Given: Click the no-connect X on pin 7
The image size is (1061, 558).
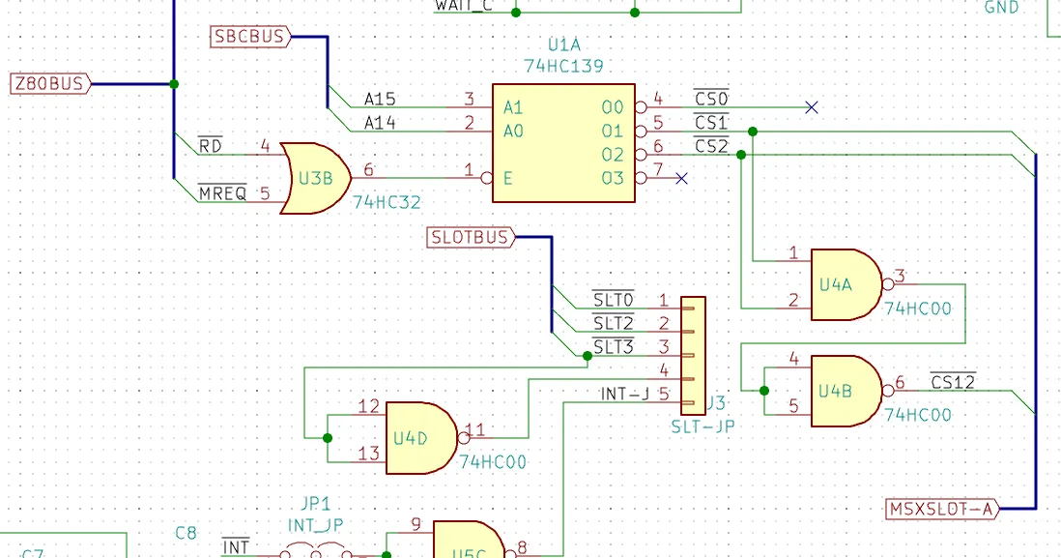Looking at the screenshot, I should click(x=681, y=178).
